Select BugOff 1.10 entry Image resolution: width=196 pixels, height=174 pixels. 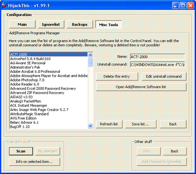49,127
